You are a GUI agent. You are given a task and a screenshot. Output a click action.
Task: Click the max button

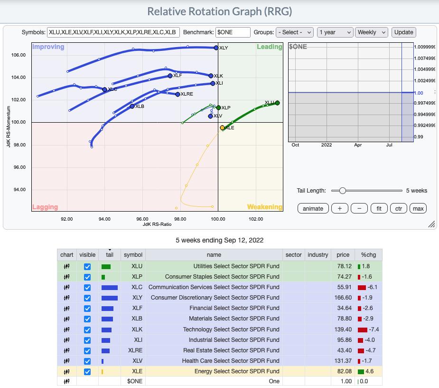pos(418,208)
